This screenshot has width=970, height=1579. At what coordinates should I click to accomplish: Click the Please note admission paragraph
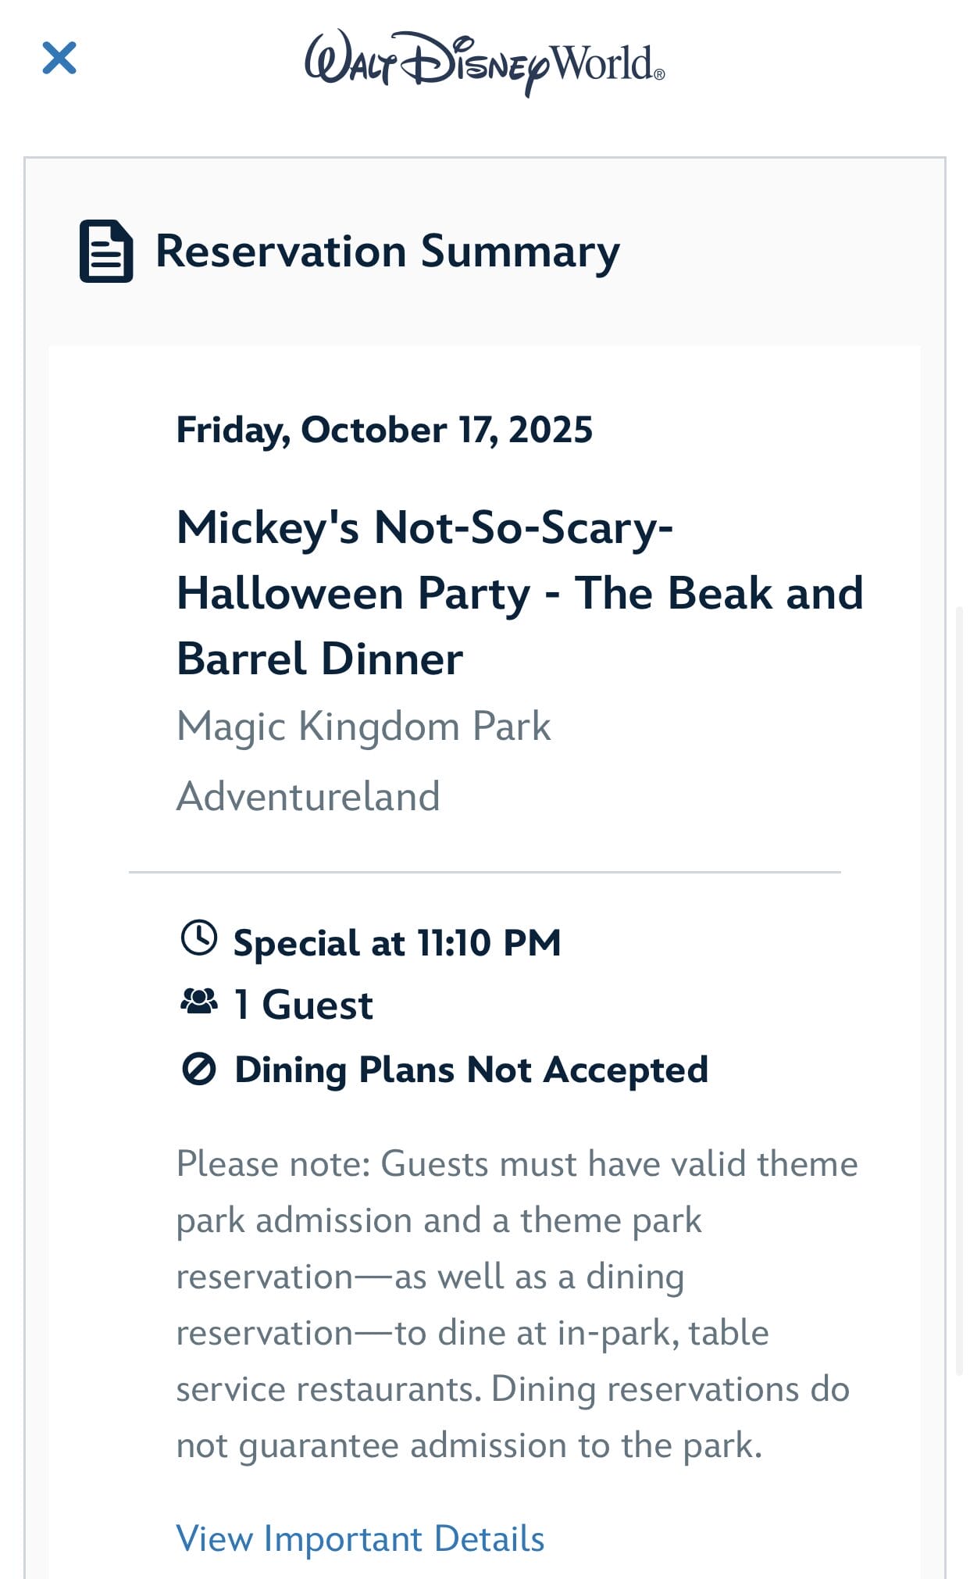click(515, 1303)
